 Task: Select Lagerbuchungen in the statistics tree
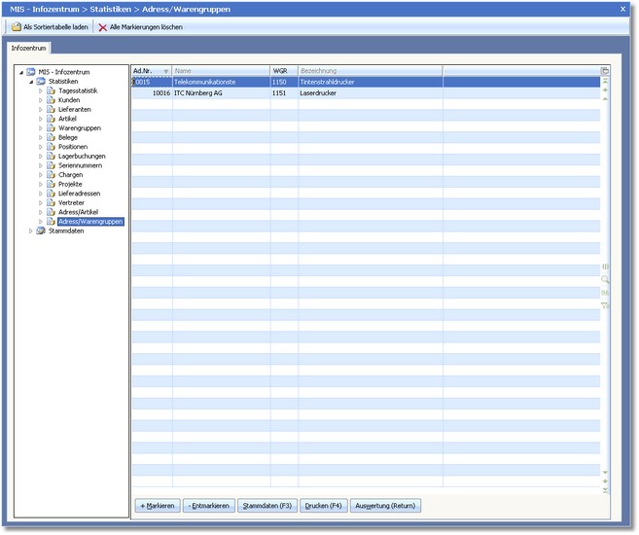click(82, 156)
